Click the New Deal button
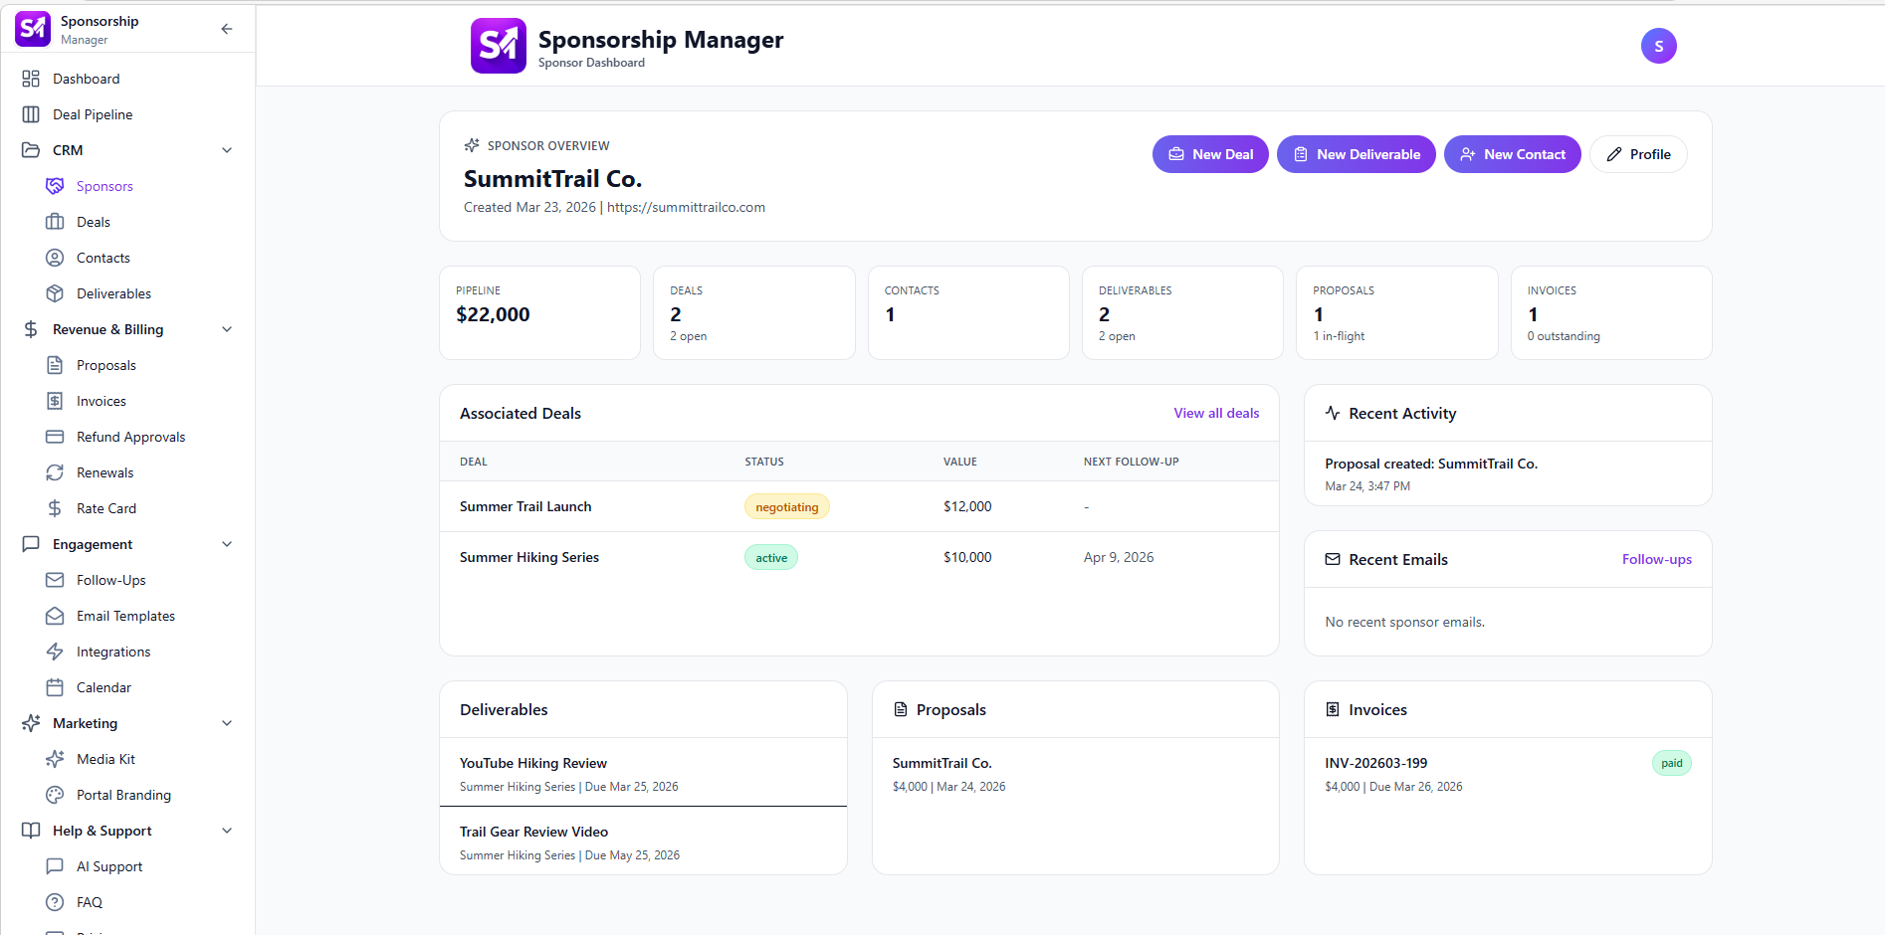Image resolution: width=1885 pixels, height=935 pixels. 1210,154
